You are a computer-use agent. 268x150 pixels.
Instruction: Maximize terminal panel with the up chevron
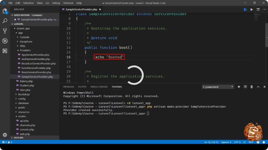point(258,87)
